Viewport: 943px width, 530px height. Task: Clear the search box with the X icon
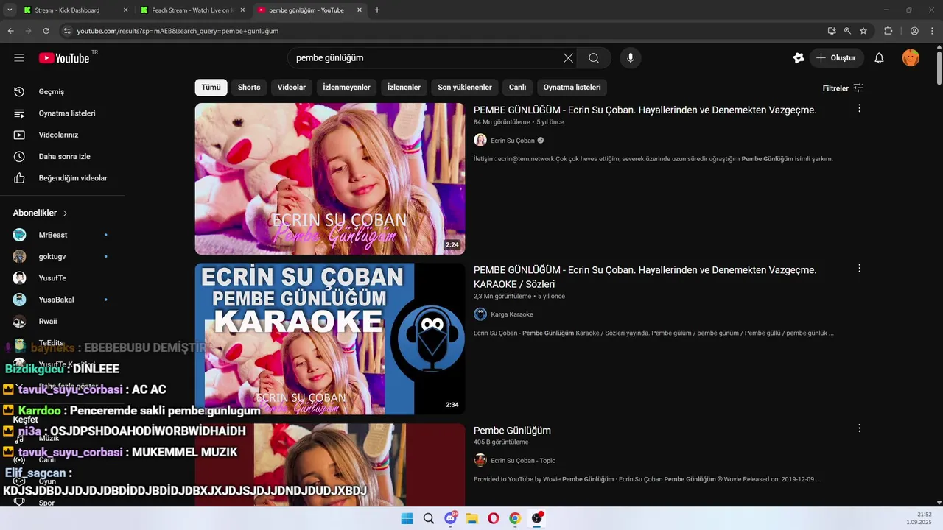click(568, 58)
